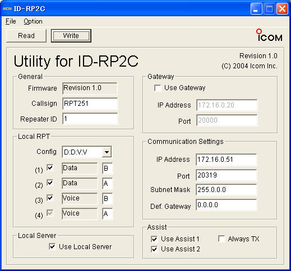This screenshot has width=291, height=271.
Task: Click the Read button
Action: point(26,36)
